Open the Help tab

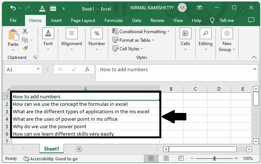click(196, 20)
